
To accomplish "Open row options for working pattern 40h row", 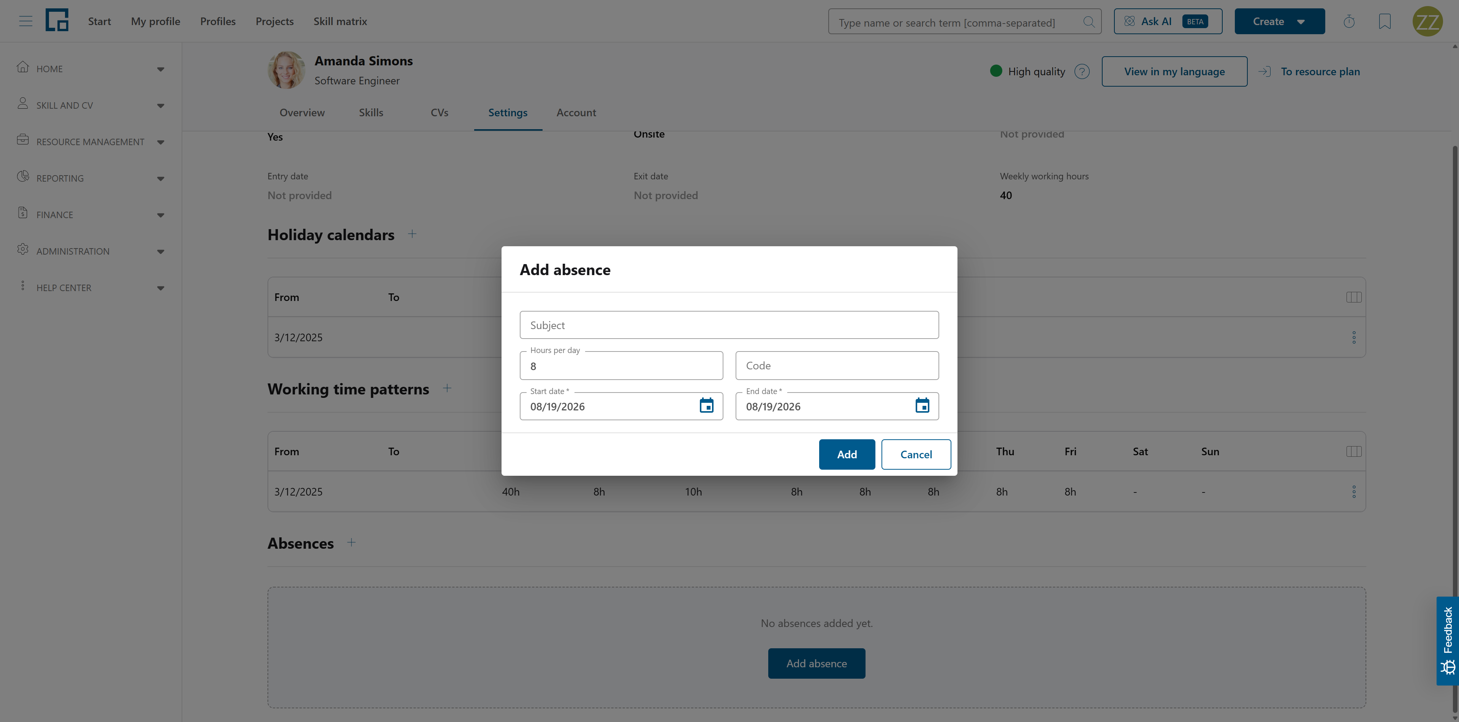I will pos(1354,491).
